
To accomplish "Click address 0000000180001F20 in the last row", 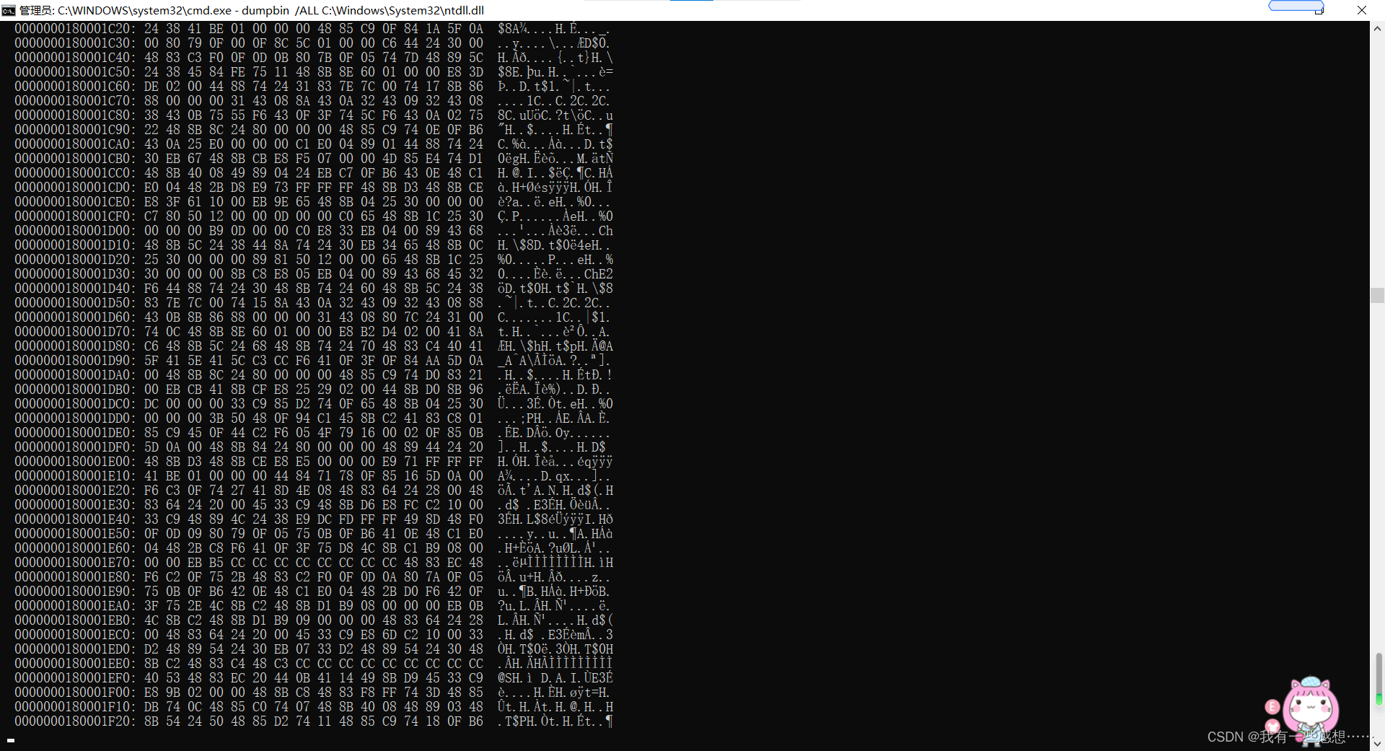I will click(75, 721).
